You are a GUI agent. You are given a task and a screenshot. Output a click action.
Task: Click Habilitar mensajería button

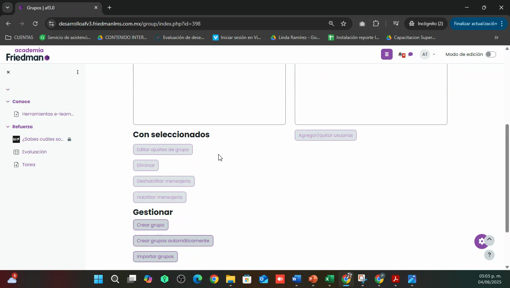click(x=159, y=197)
